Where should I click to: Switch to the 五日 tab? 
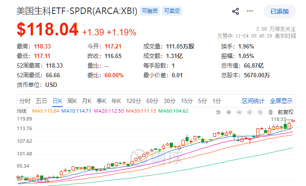[41, 101]
